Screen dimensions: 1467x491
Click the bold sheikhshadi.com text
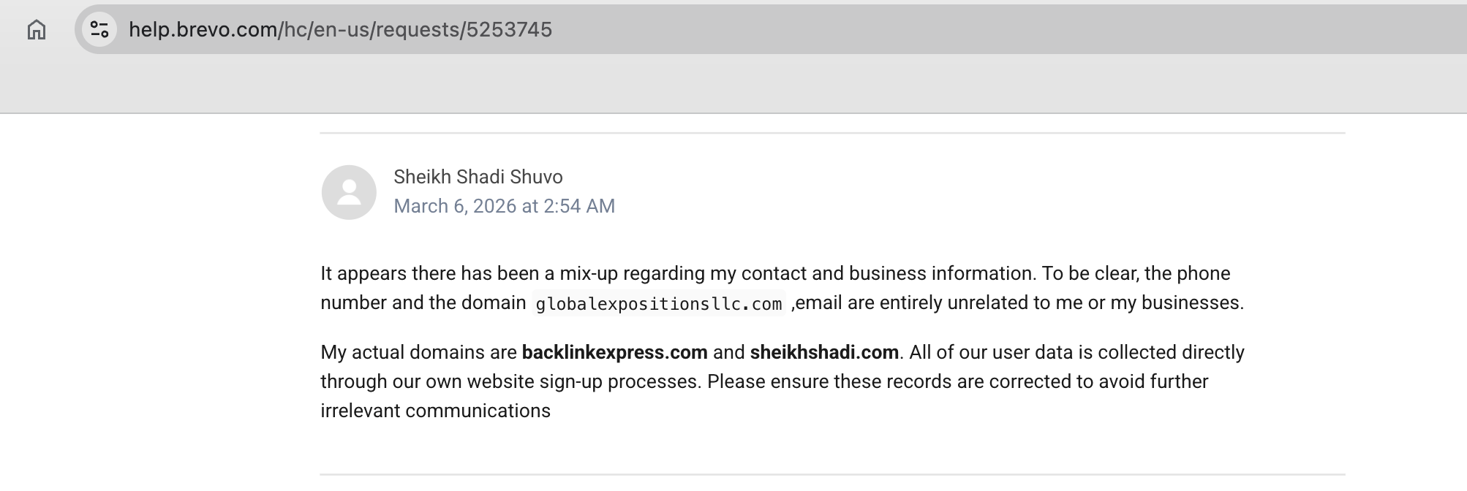point(824,353)
